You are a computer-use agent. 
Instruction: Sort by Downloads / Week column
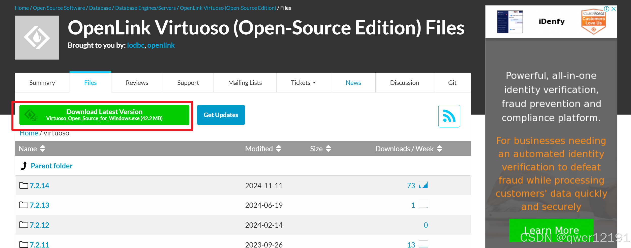409,148
